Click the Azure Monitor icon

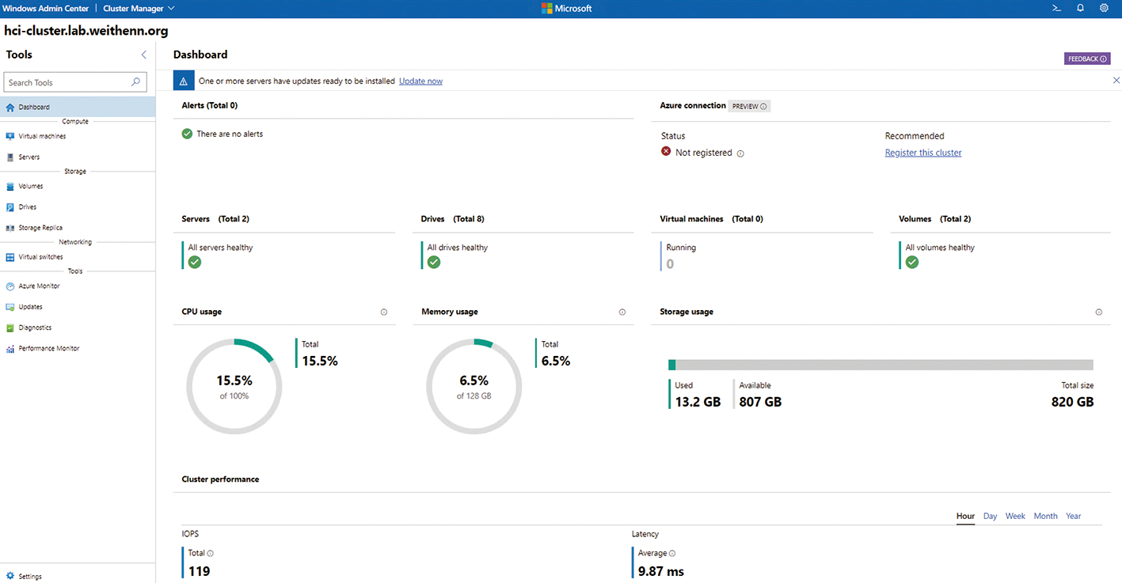pos(10,286)
